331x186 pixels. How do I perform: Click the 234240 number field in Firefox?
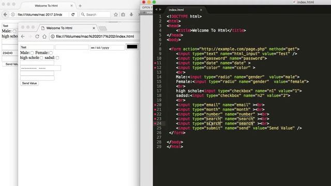(10, 53)
